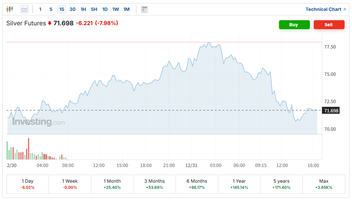Choose the 1W interval
This screenshot has height=200, width=352.
coord(116,9)
